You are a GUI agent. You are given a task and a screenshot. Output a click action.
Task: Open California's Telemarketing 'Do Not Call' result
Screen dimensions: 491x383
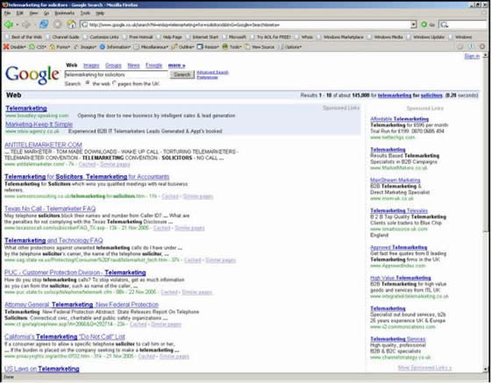[x=65, y=337]
